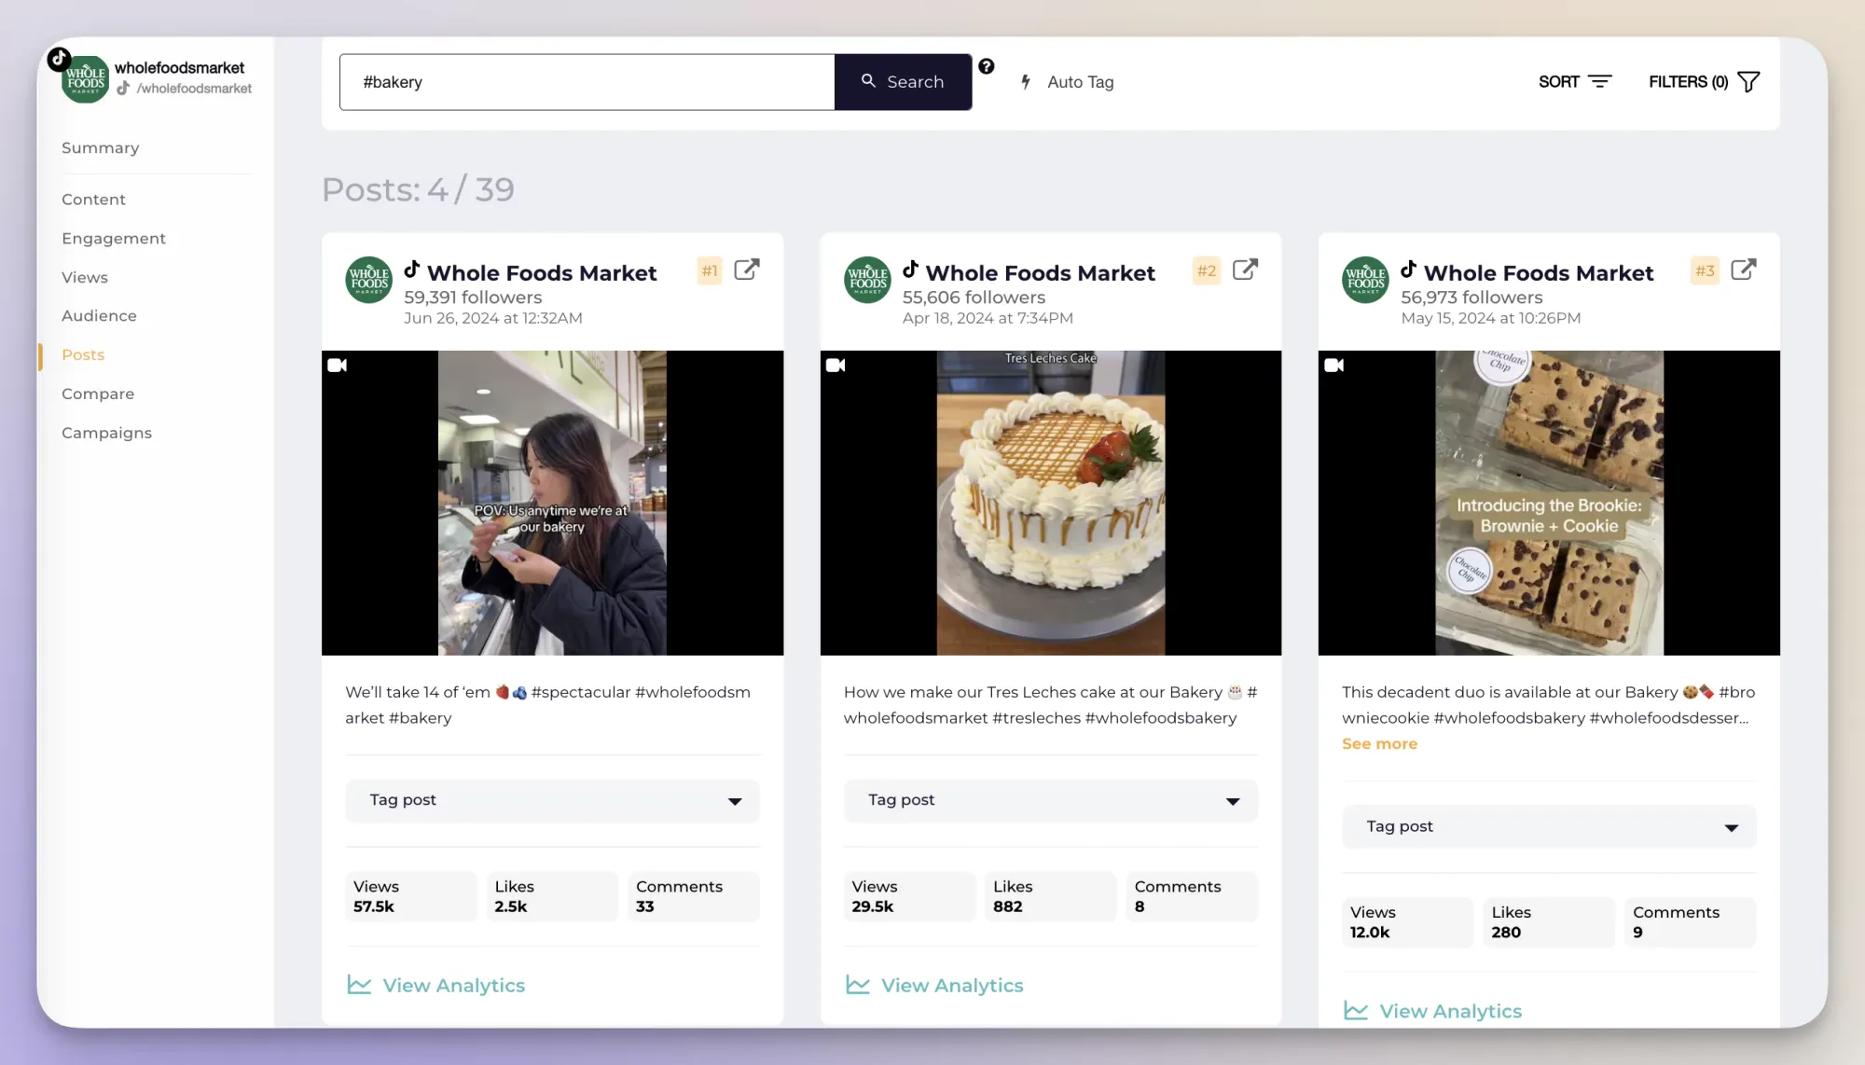Viewport: 1865px width, 1065px height.
Task: Open the Brookie video thumbnail
Action: pyautogui.click(x=1549, y=503)
